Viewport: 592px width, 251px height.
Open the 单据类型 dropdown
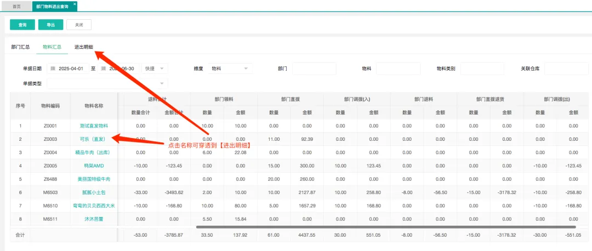click(x=107, y=83)
